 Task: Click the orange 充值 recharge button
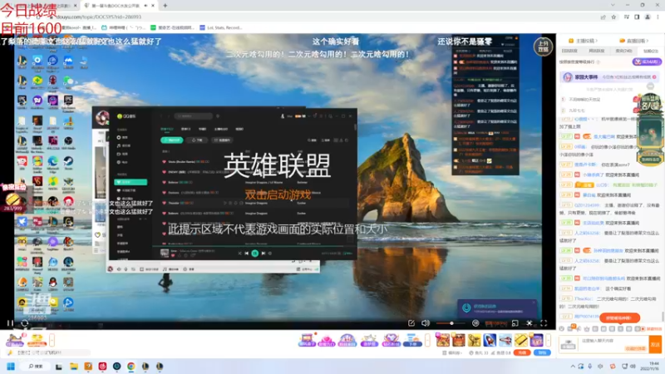coord(522,352)
